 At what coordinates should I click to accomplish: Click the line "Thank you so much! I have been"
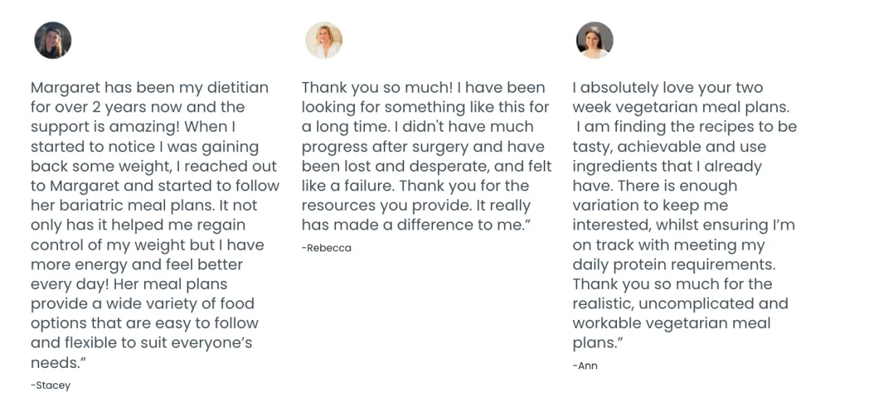(423, 88)
